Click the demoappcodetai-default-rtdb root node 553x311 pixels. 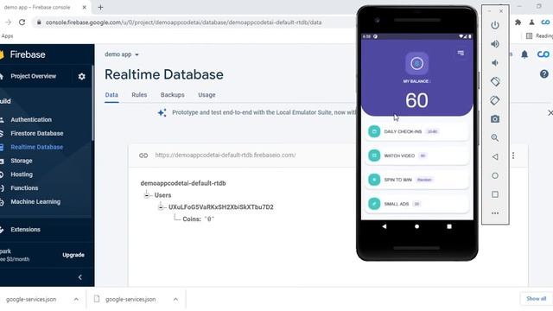(x=183, y=183)
